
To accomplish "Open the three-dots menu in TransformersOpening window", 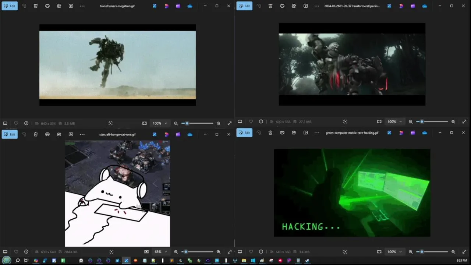I will tap(317, 6).
